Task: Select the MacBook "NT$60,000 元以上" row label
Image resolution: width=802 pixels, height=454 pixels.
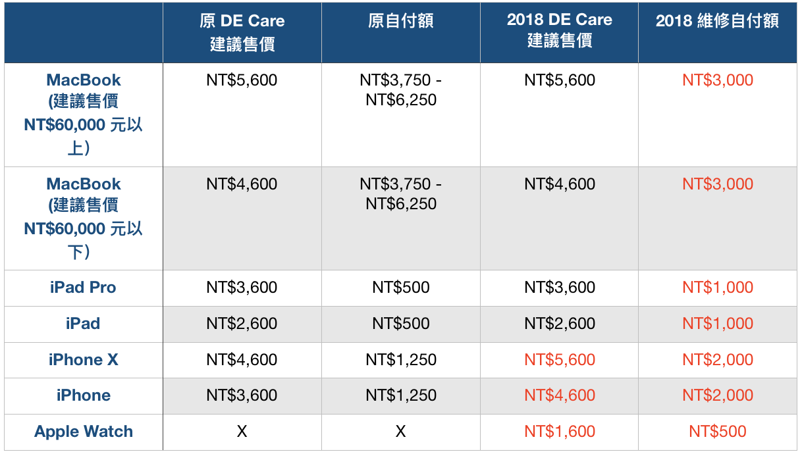Action: tap(84, 114)
